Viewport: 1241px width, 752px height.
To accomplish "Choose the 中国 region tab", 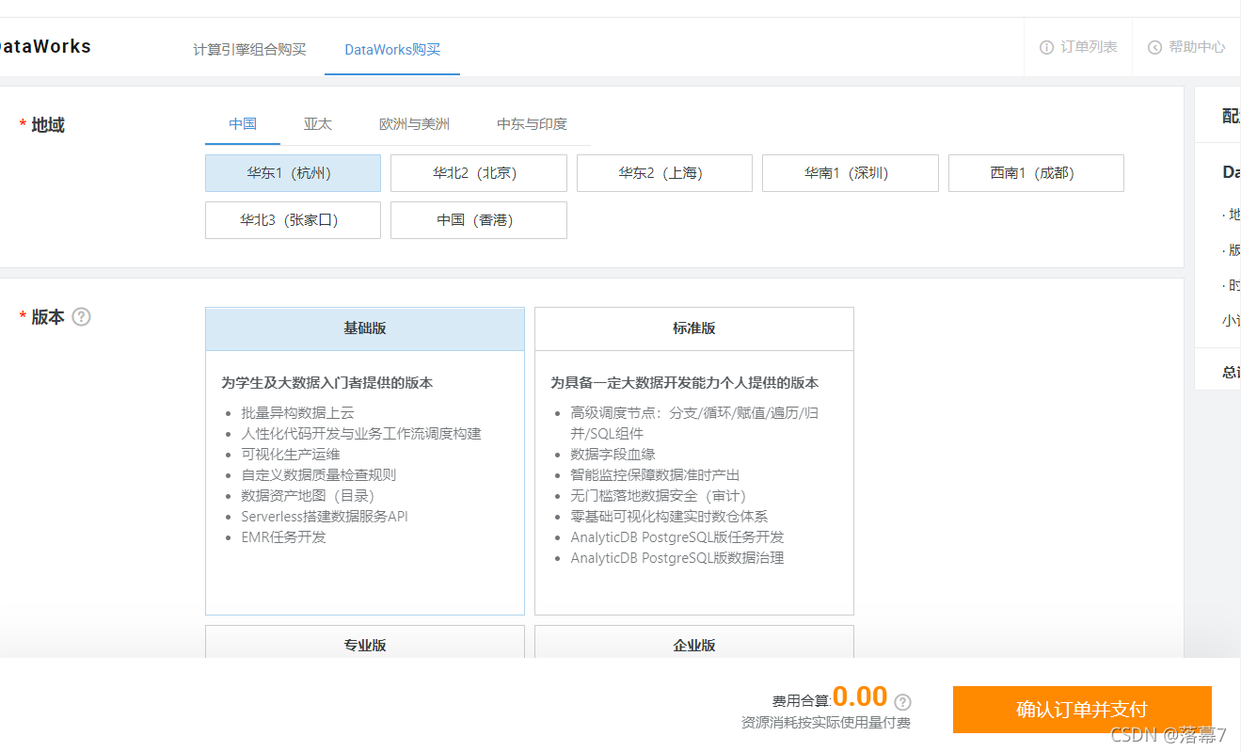I will pyautogui.click(x=243, y=124).
